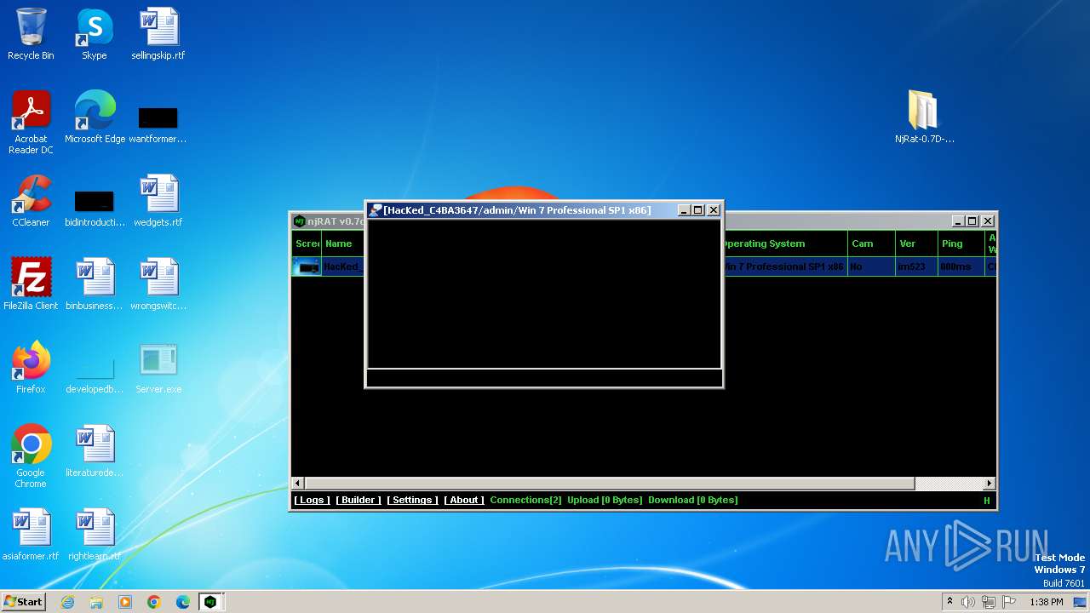This screenshot has height=613, width=1090.
Task: Sort by the Name column header
Action: pyautogui.click(x=342, y=243)
